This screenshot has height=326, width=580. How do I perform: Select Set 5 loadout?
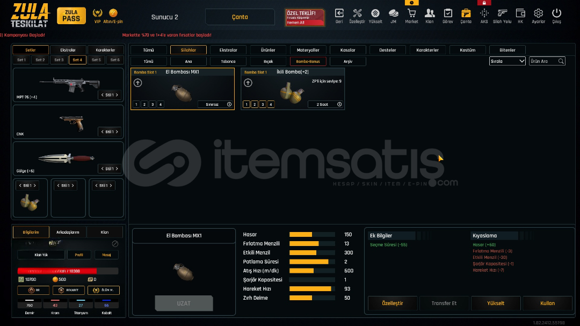click(x=96, y=60)
